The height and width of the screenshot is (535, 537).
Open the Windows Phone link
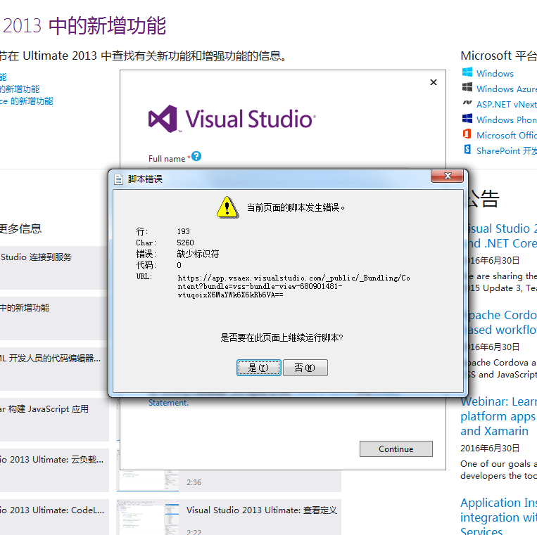507,120
